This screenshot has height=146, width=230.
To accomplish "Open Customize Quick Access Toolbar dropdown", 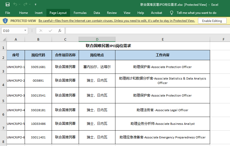I will (35, 4).
